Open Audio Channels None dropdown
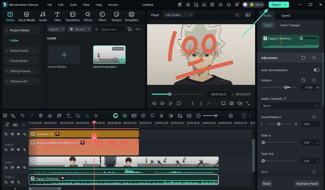 [290, 106]
